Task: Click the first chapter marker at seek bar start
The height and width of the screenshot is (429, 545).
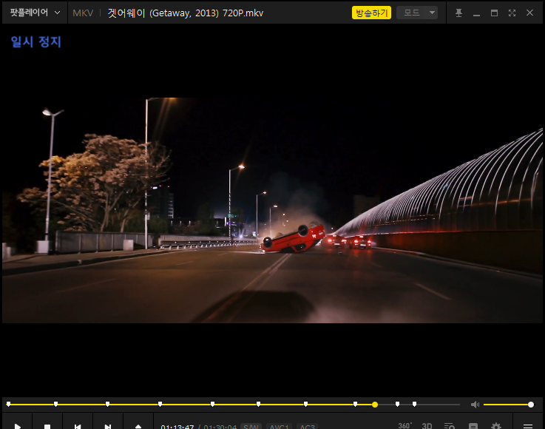Action: (8, 404)
